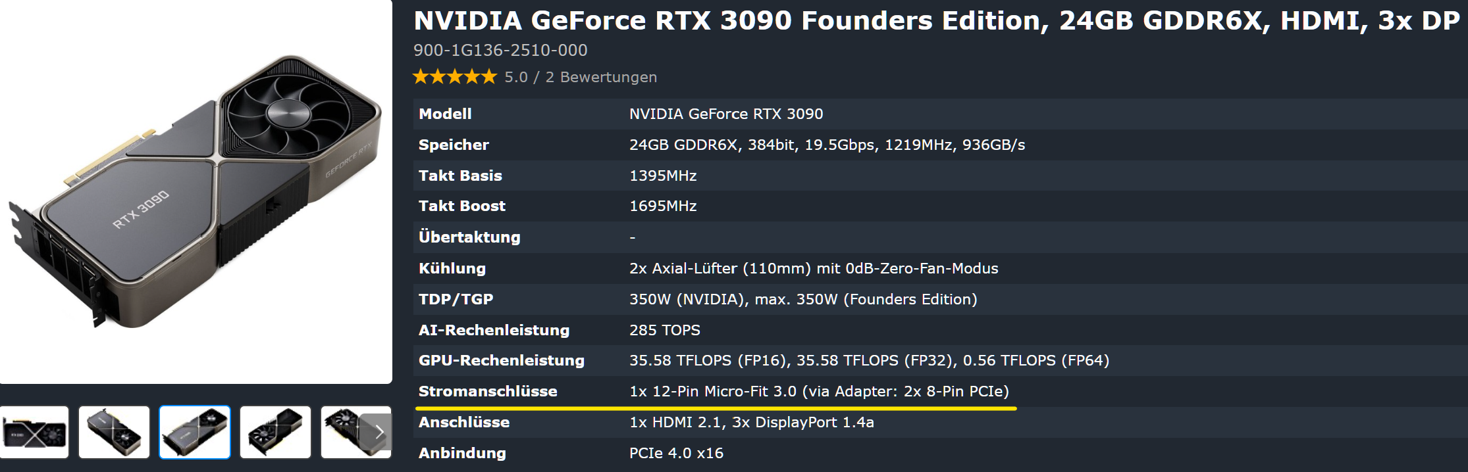The image size is (1468, 472).
Task: Click the five-star rating icons
Action: coord(455,77)
